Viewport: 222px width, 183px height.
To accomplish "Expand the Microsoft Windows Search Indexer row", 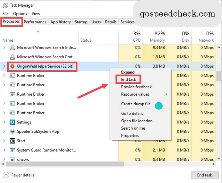I will click(4, 47).
